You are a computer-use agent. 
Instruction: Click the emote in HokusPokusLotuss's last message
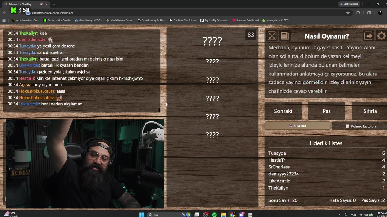click(59, 98)
